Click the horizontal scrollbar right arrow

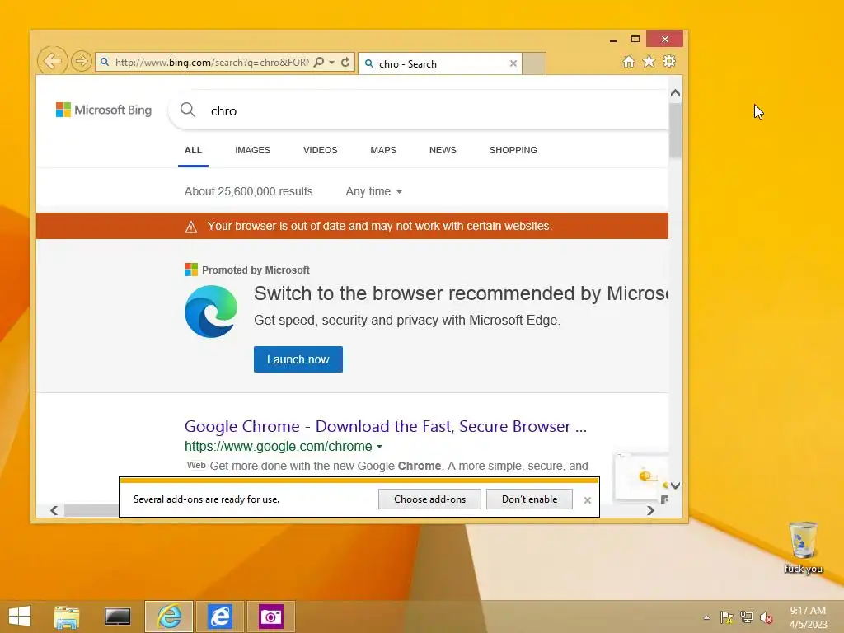(650, 510)
